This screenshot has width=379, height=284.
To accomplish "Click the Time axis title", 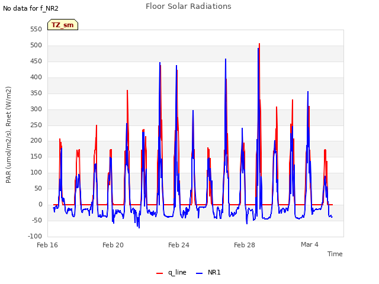I will (335, 254).
